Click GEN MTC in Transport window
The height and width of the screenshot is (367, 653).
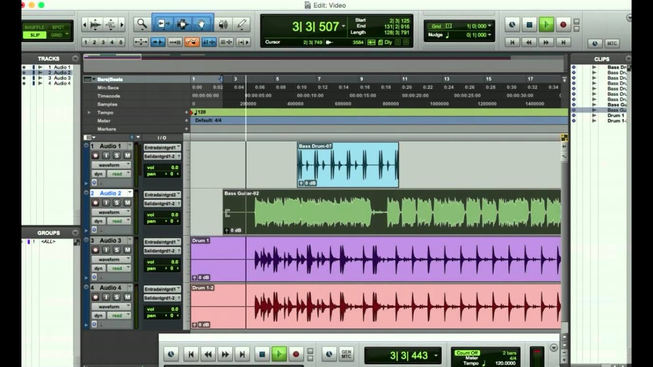pyautogui.click(x=346, y=354)
